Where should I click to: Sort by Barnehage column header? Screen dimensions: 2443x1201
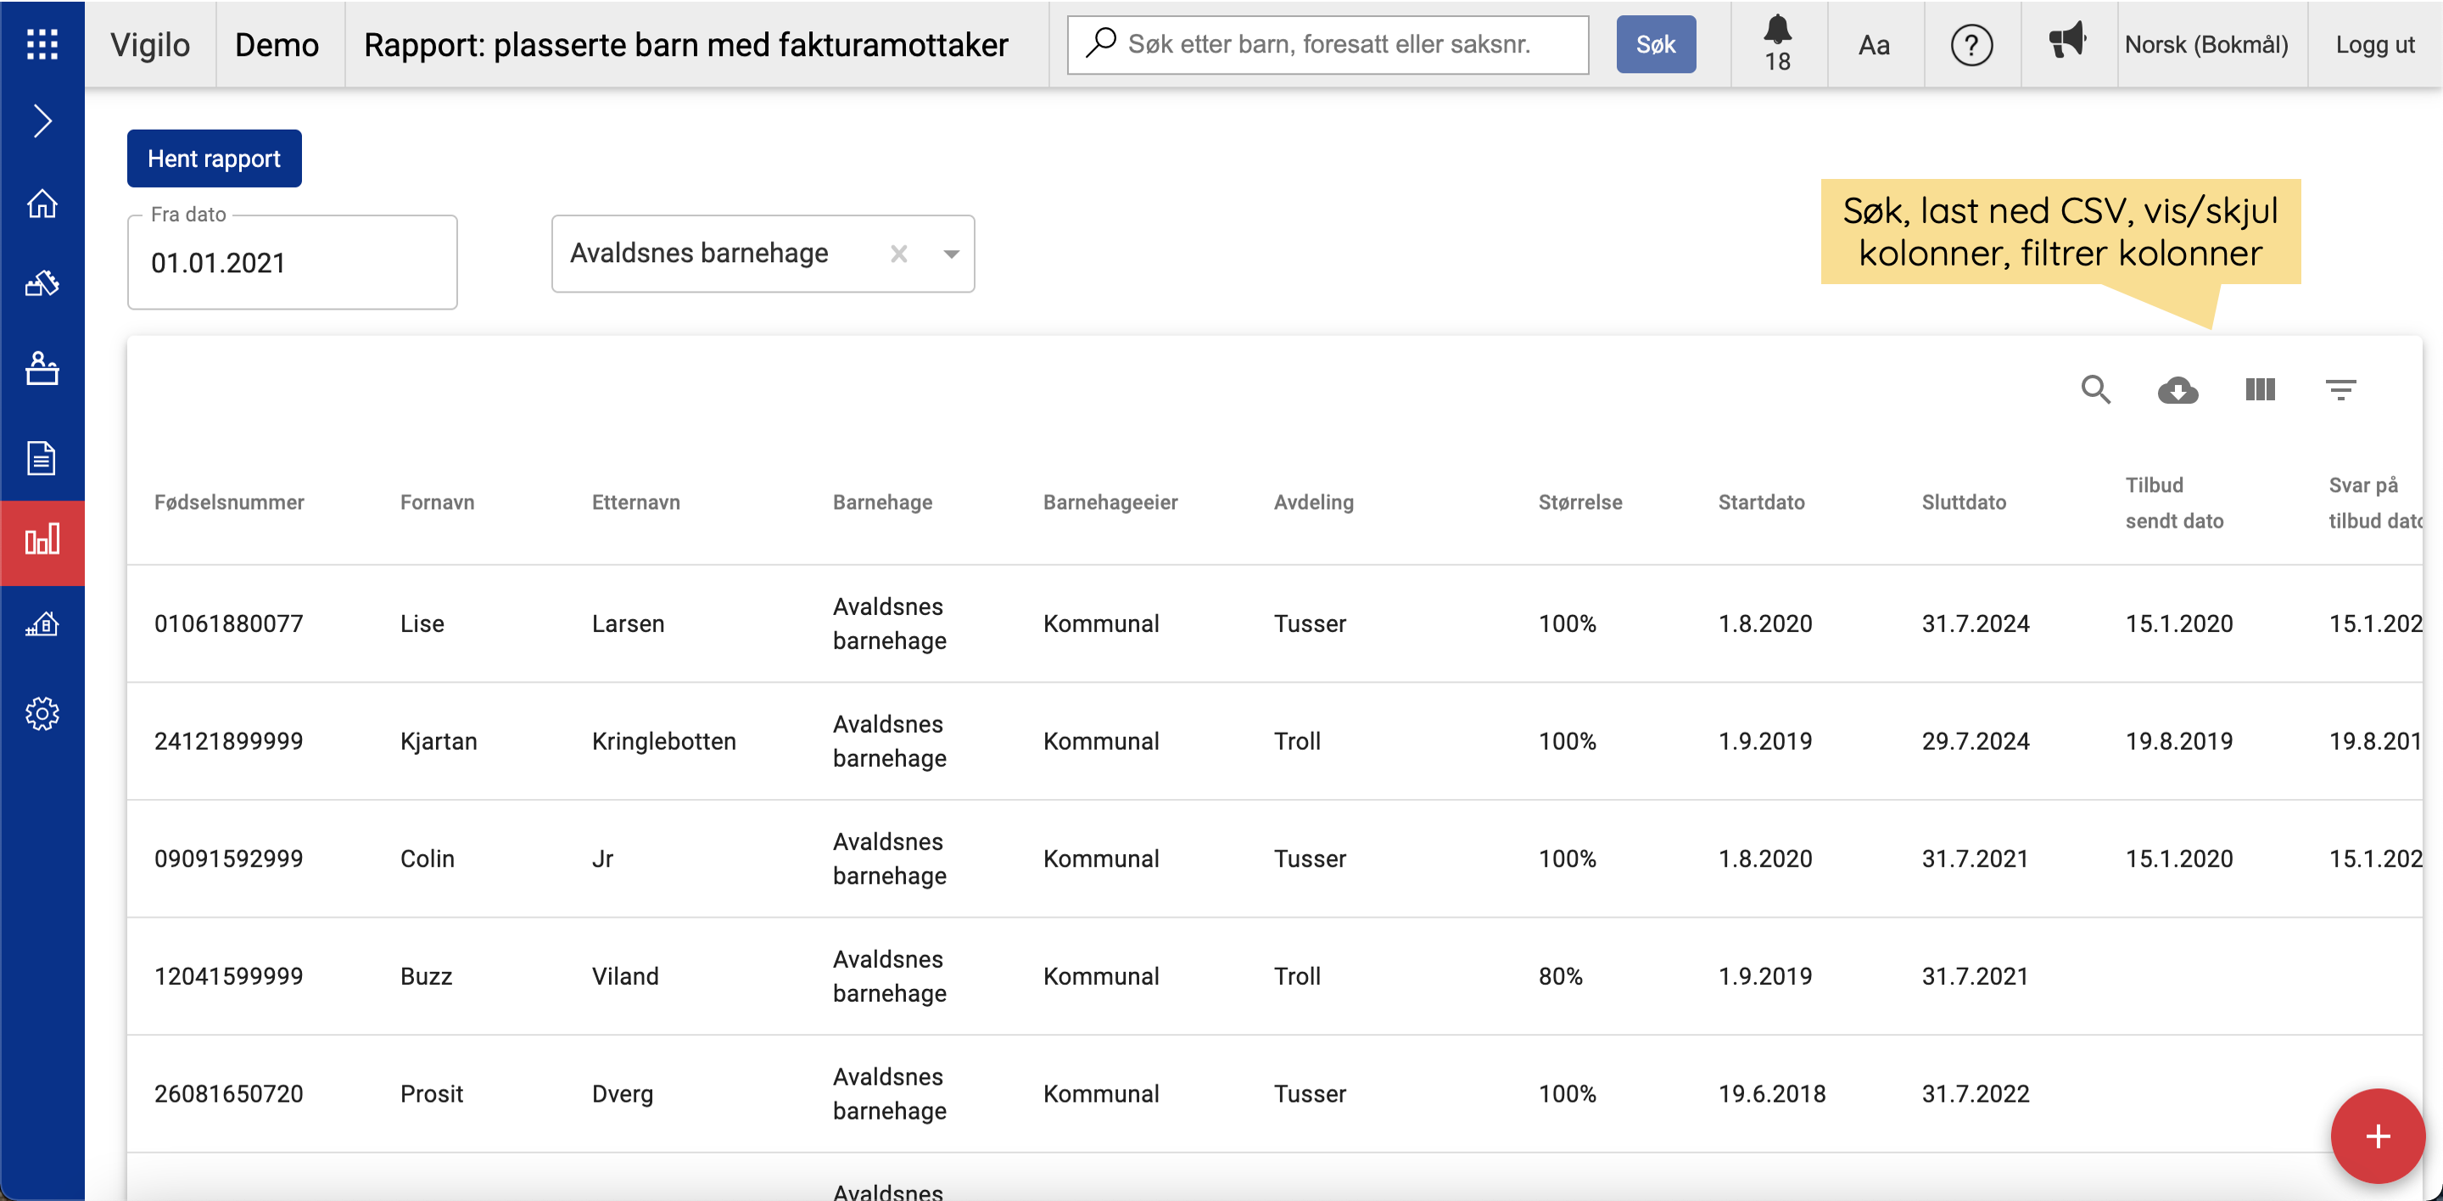882,502
